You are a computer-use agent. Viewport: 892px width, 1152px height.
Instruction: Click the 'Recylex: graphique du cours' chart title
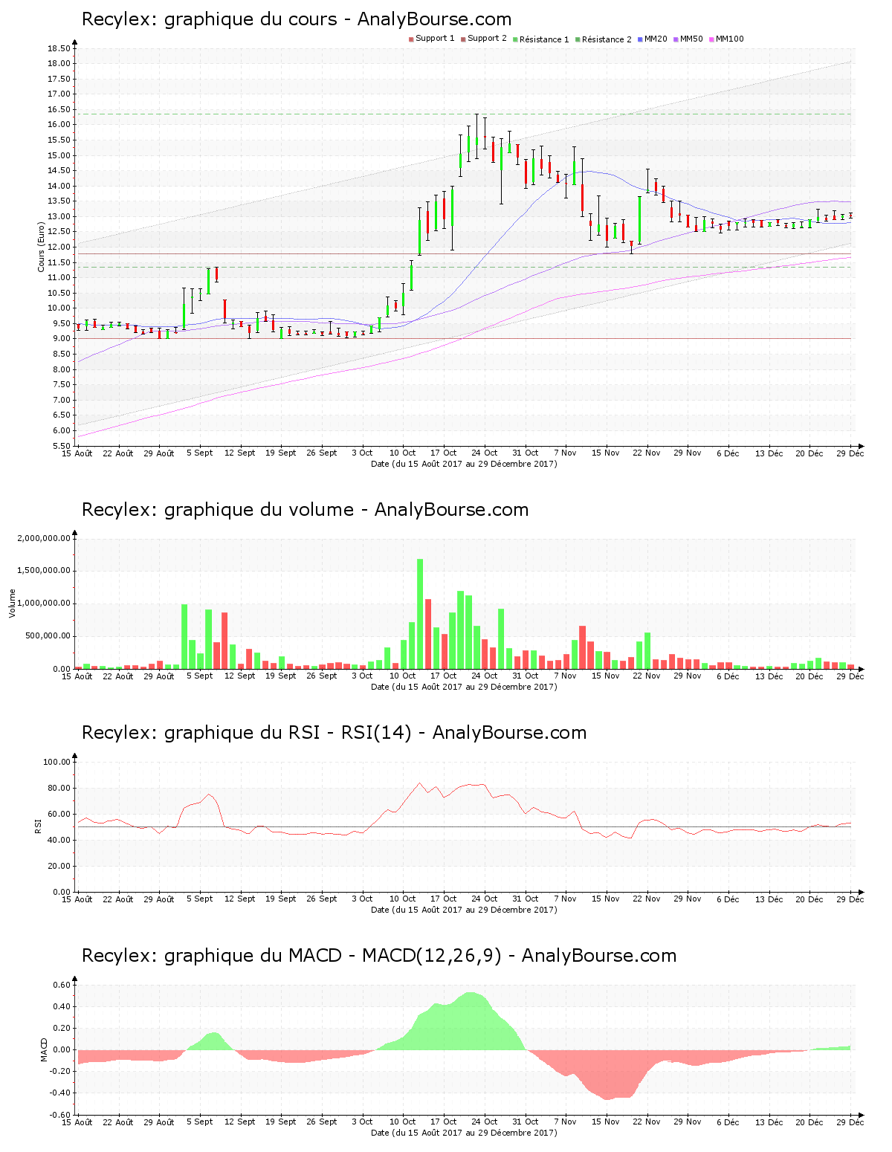[x=297, y=19]
